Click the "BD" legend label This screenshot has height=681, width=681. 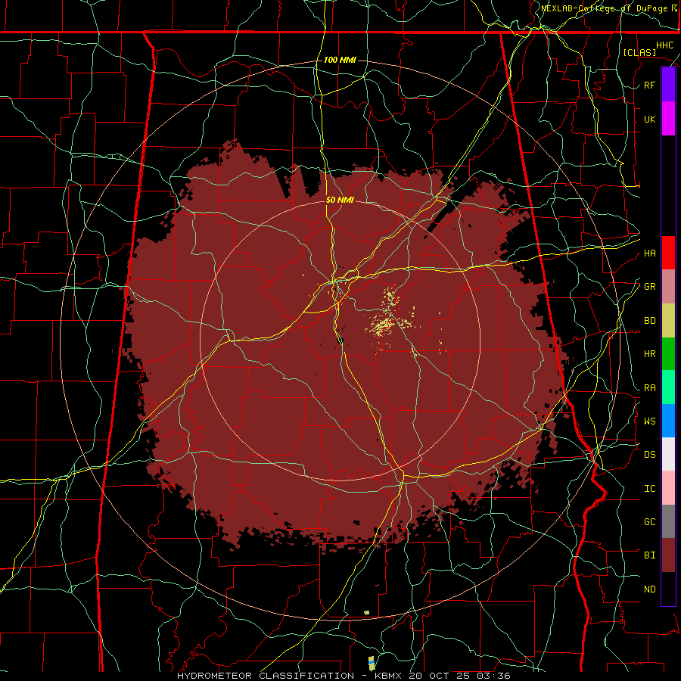click(x=650, y=321)
